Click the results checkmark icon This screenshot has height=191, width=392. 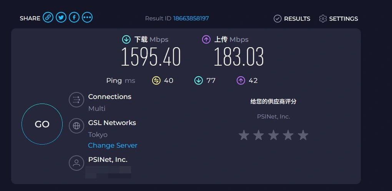pyautogui.click(x=277, y=19)
